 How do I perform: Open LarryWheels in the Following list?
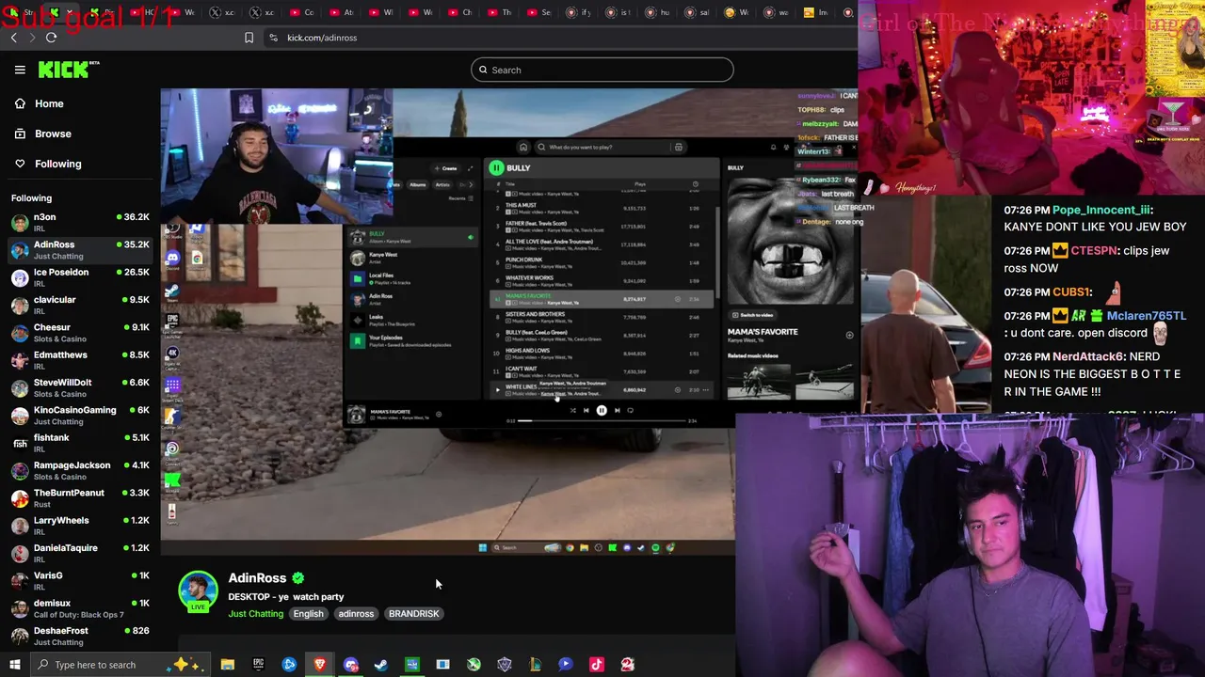tap(80, 526)
